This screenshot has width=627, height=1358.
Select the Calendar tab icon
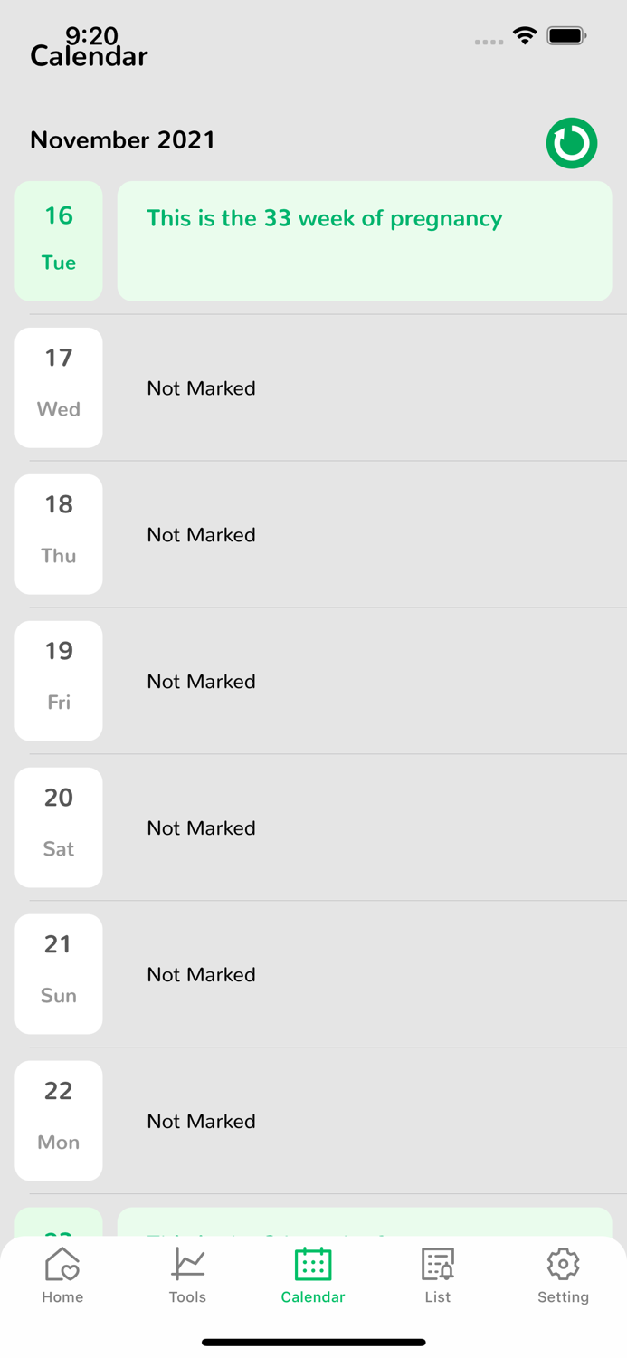coord(313,1264)
